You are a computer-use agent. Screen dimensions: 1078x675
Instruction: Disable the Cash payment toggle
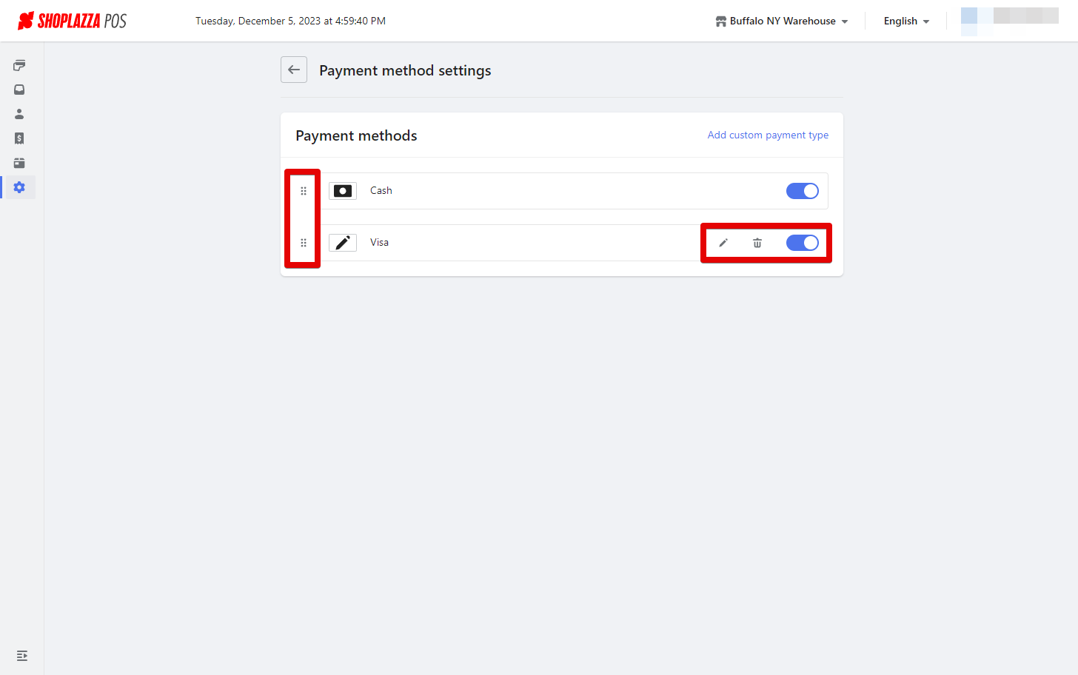[803, 191]
